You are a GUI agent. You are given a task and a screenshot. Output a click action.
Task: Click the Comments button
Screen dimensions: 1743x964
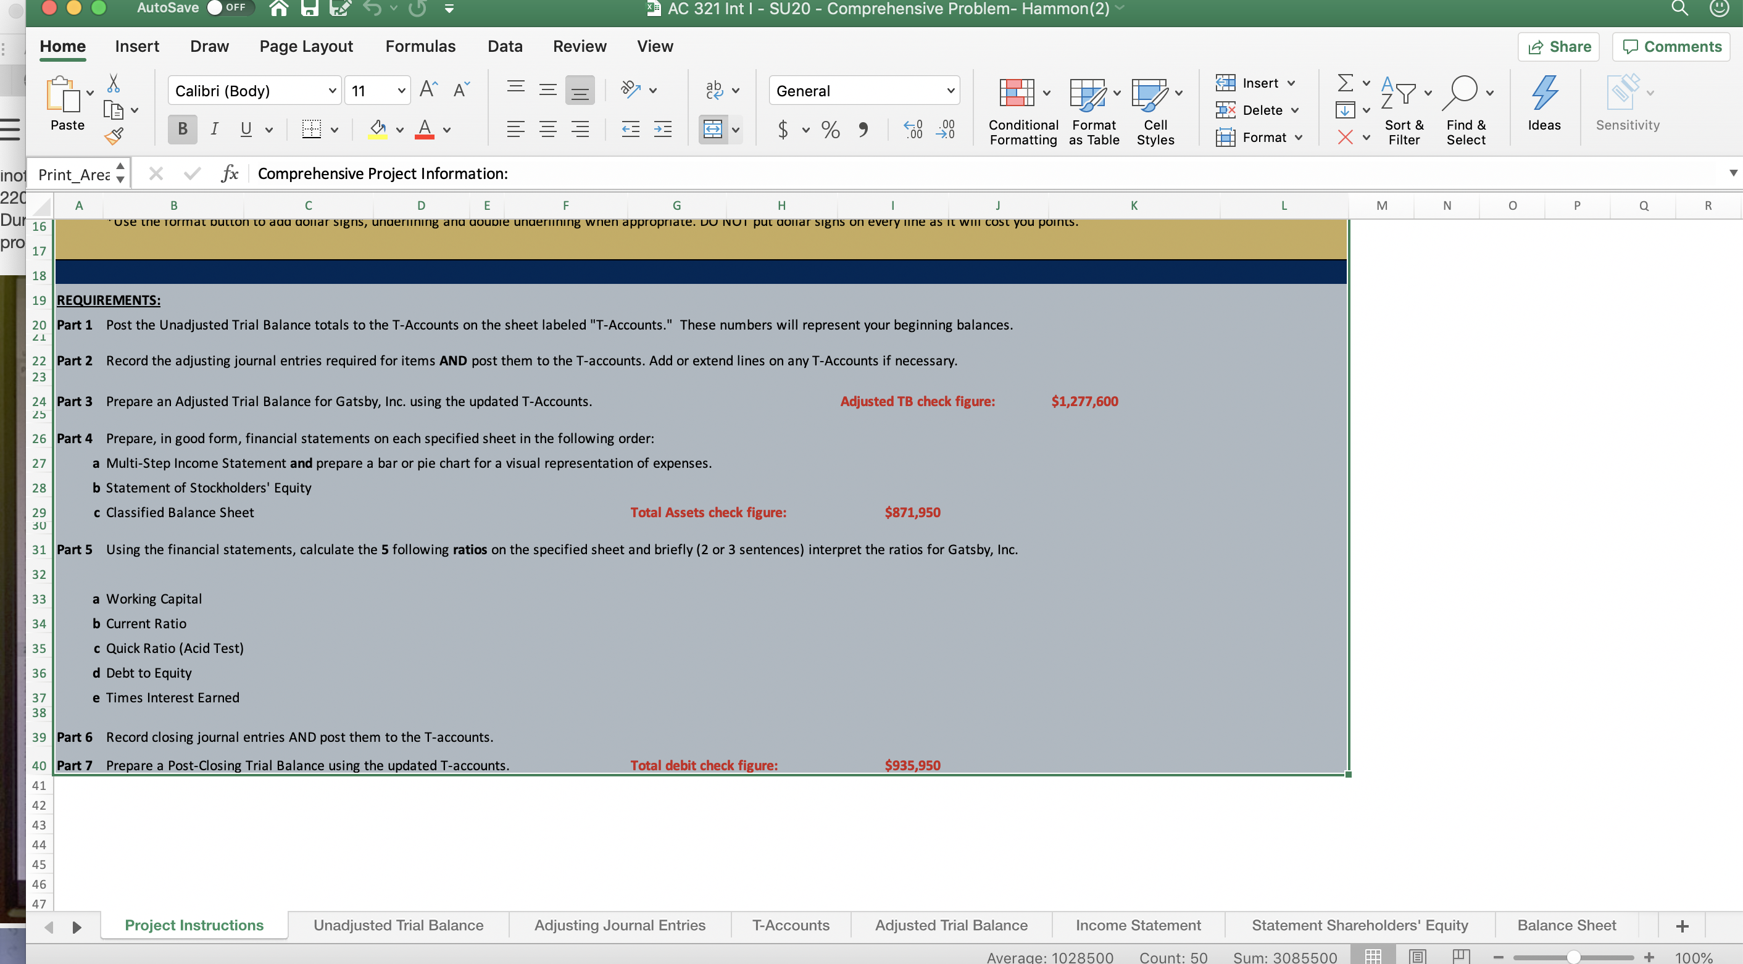(1671, 47)
